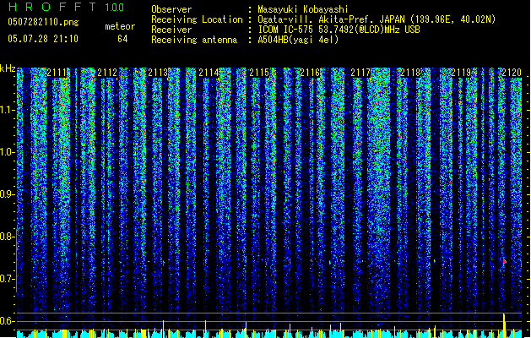Click the version number 1.0.0

tap(115, 8)
